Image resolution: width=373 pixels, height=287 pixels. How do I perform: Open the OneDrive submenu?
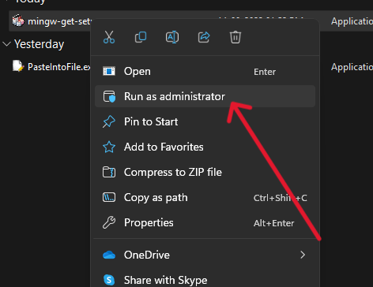(x=205, y=255)
